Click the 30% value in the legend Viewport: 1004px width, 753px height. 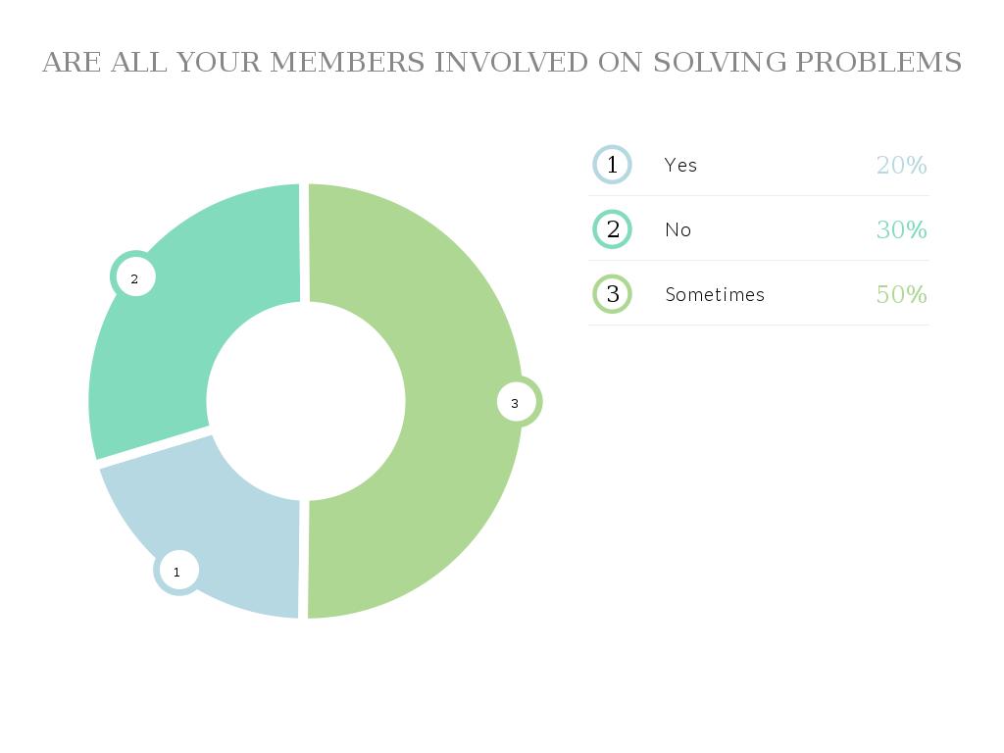(x=901, y=229)
